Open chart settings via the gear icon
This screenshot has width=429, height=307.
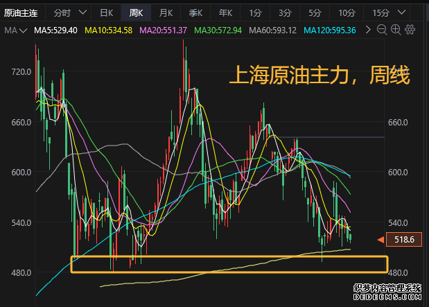tap(410, 30)
